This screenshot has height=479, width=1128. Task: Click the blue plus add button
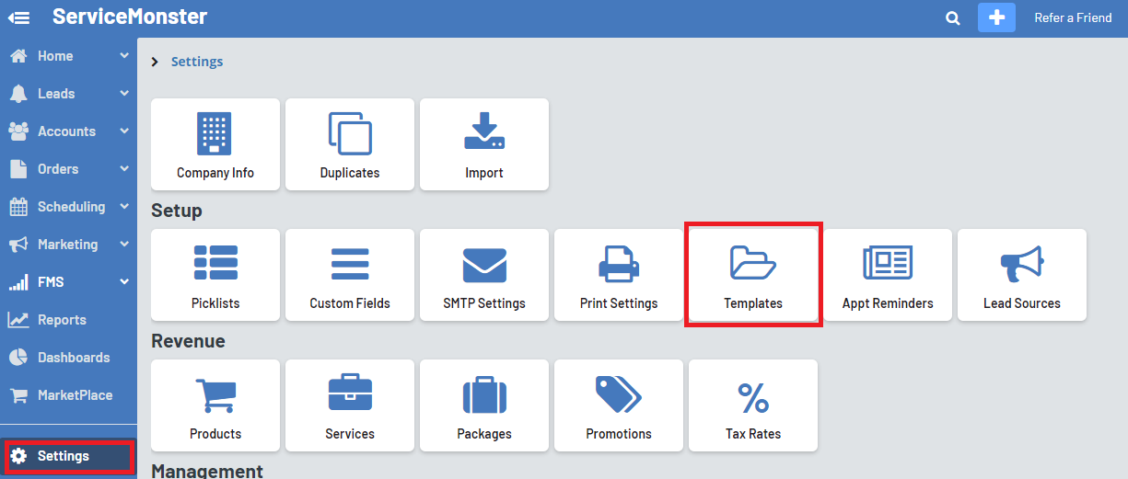(x=996, y=17)
